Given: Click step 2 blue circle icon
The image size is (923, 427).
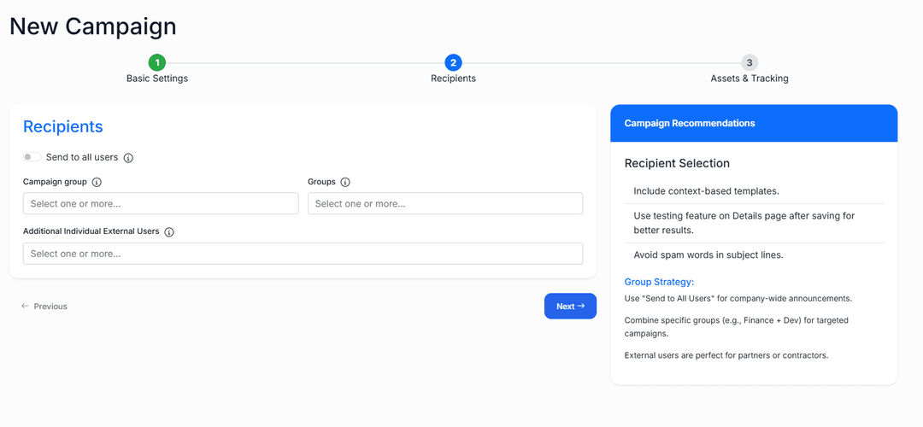Looking at the screenshot, I should click(453, 62).
